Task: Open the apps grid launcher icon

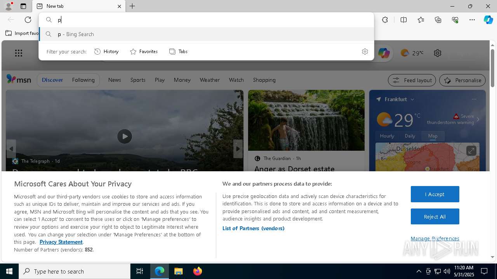Action: (19, 53)
